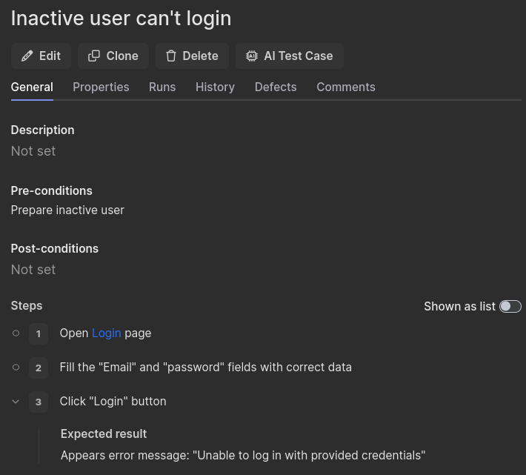Switch to the Properties tab

101,87
